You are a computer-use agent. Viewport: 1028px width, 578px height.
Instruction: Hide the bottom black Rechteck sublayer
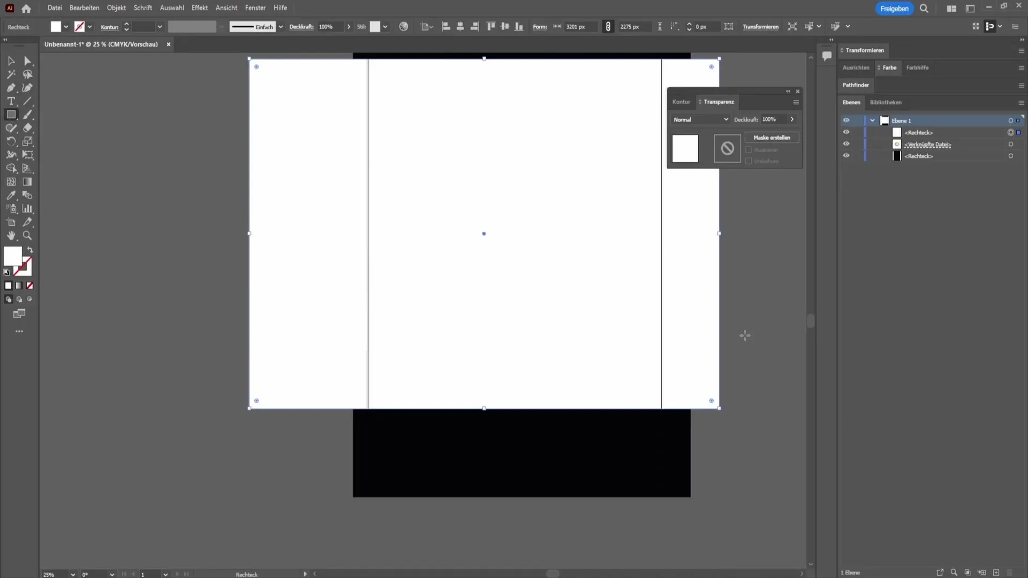(x=846, y=156)
